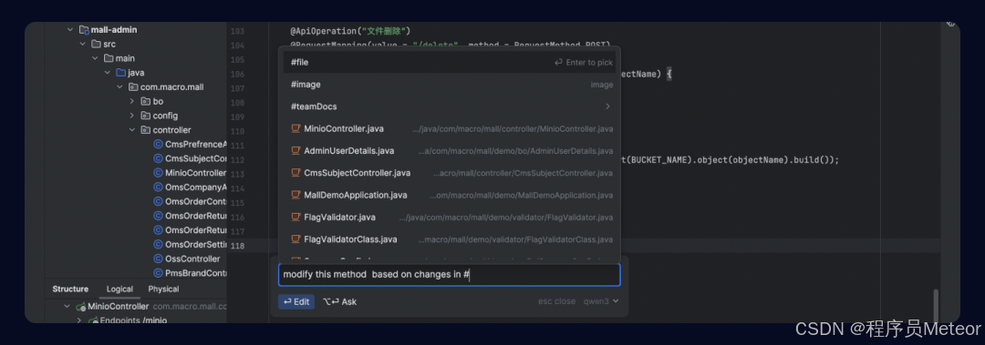985x345 pixels.
Task: Select the java source folder icon
Action: pos(121,73)
